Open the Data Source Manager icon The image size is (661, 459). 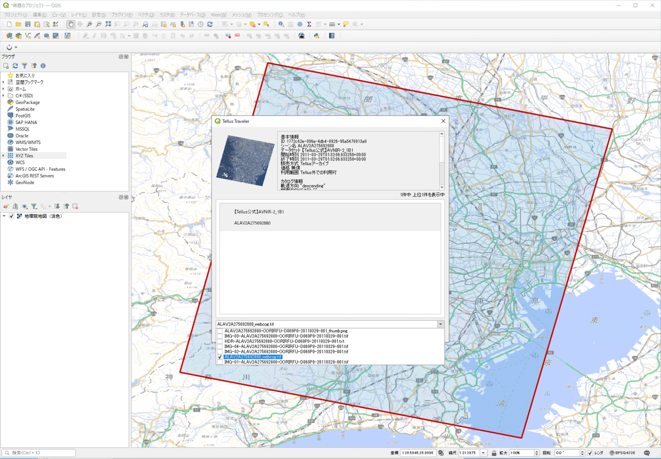coord(9,36)
